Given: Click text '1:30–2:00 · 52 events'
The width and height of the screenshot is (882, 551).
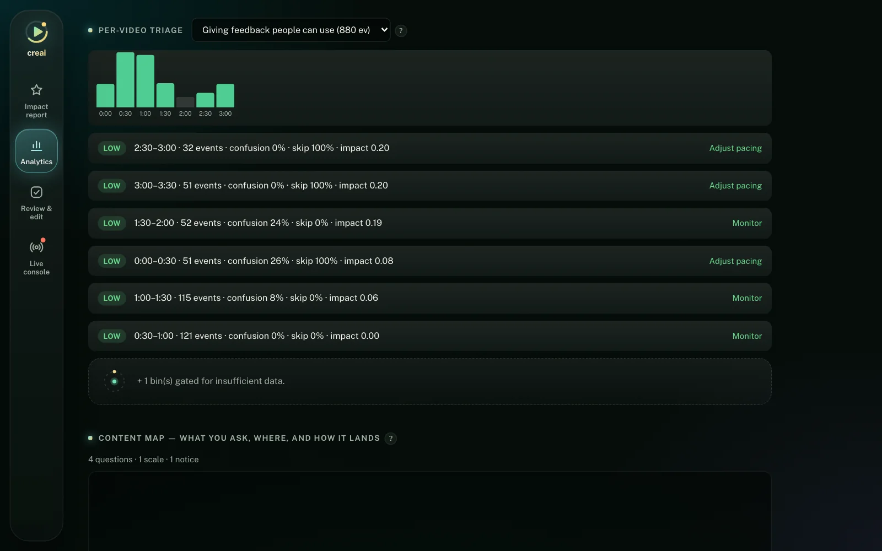Looking at the screenshot, I should pos(178,223).
